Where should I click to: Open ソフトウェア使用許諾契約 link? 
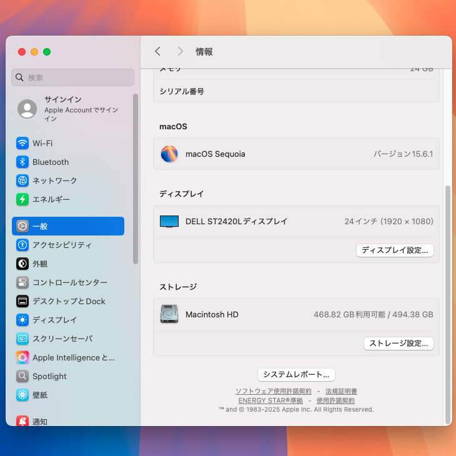coord(274,391)
